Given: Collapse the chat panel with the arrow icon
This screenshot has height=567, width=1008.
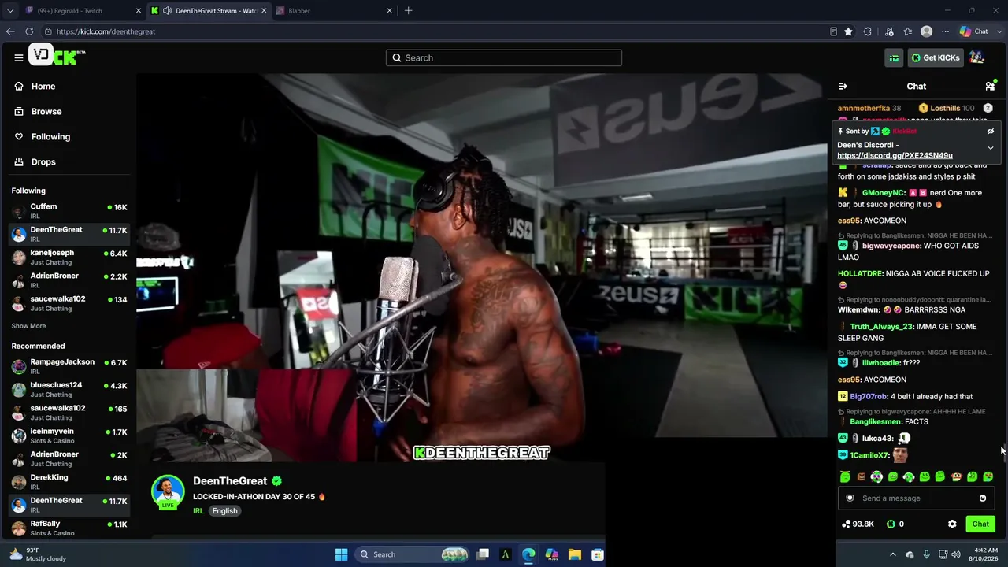Looking at the screenshot, I should coord(843,86).
